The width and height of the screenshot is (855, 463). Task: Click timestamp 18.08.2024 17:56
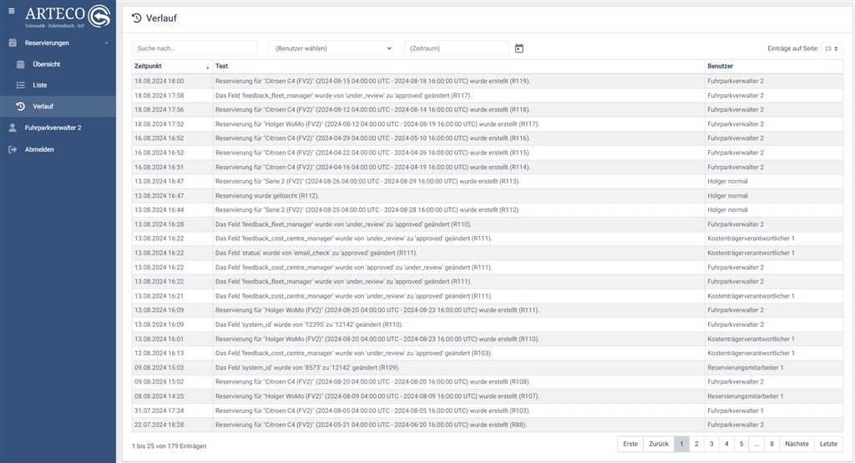point(159,109)
